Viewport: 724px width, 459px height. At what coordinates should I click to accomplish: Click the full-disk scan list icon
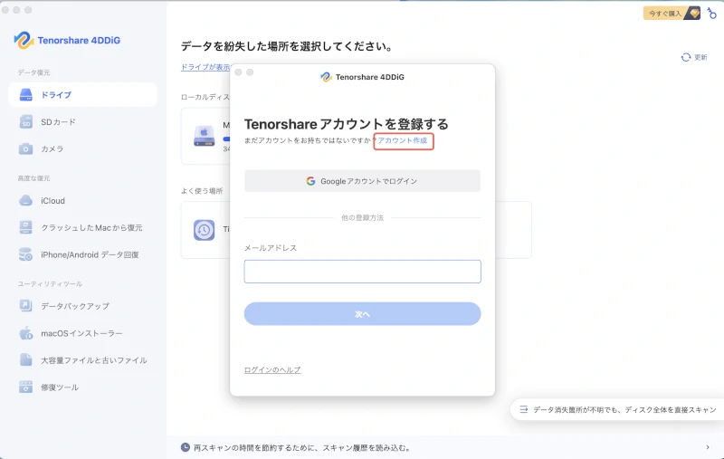pos(524,409)
